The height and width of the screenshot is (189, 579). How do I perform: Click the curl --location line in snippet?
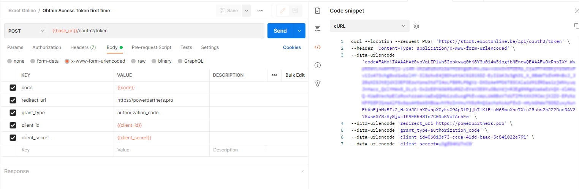tap(460, 41)
